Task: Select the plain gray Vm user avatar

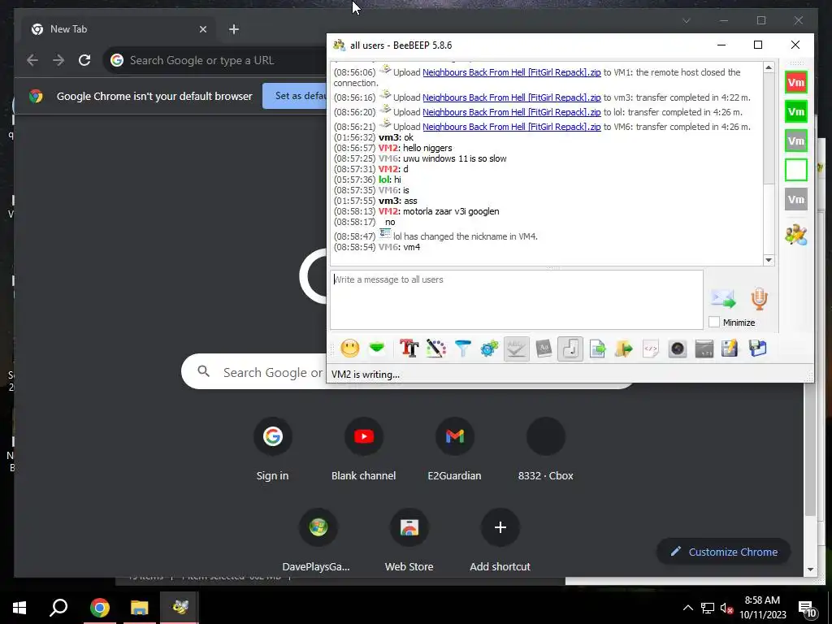Action: click(796, 200)
